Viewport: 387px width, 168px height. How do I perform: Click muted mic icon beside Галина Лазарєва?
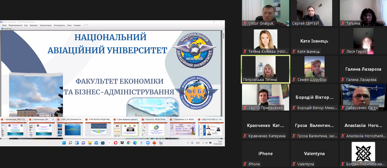click(x=343, y=80)
